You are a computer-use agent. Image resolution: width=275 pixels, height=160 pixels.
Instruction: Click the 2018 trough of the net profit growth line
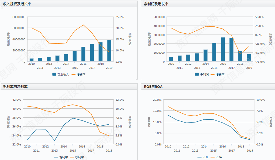coord(240,54)
